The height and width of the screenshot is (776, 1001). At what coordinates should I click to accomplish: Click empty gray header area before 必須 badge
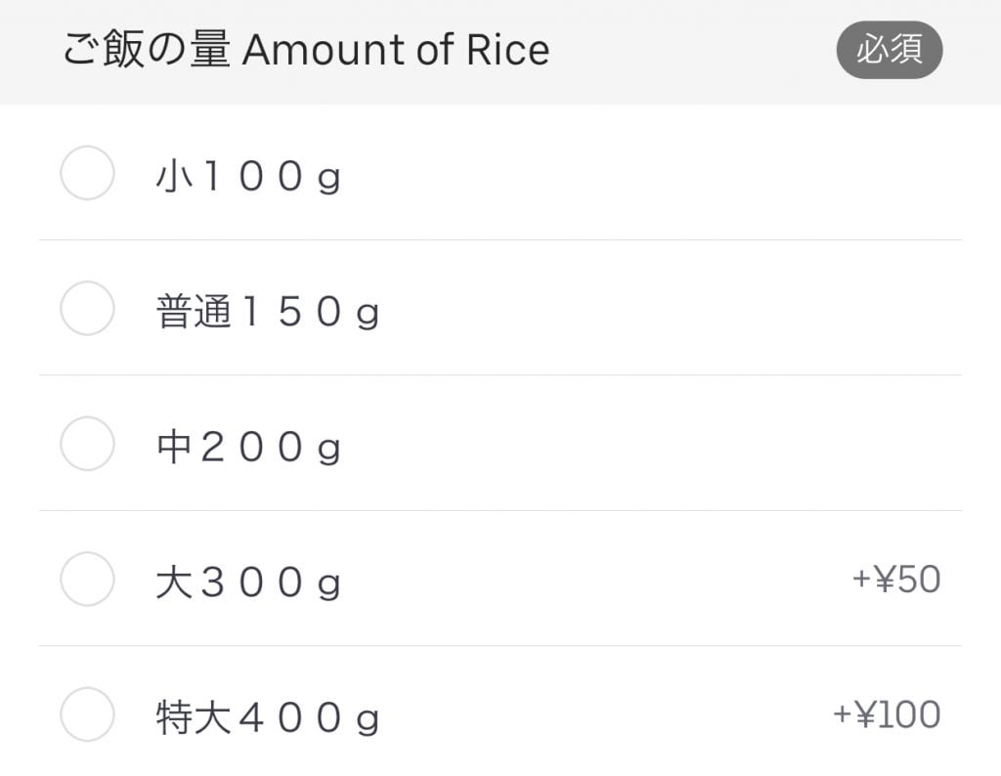pos(694,50)
